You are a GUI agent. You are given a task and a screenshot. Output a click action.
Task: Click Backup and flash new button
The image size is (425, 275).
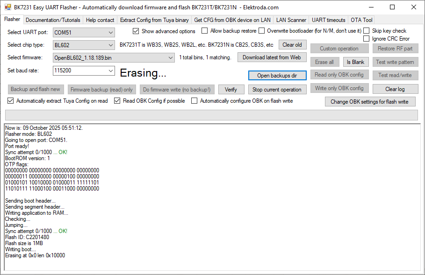point(36,89)
